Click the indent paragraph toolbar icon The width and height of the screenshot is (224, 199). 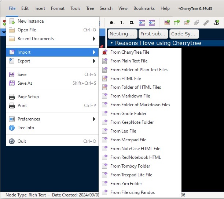tap(142, 23)
